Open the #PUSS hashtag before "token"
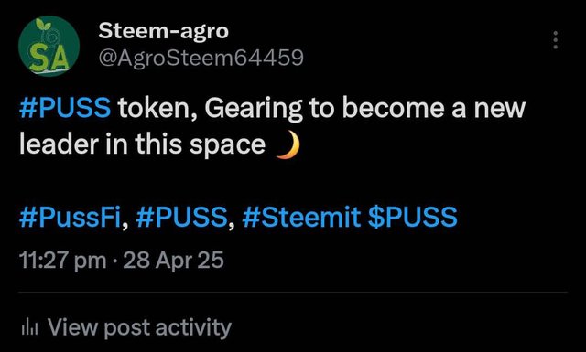Viewport: 586px width, 352px height. pyautogui.click(x=65, y=108)
